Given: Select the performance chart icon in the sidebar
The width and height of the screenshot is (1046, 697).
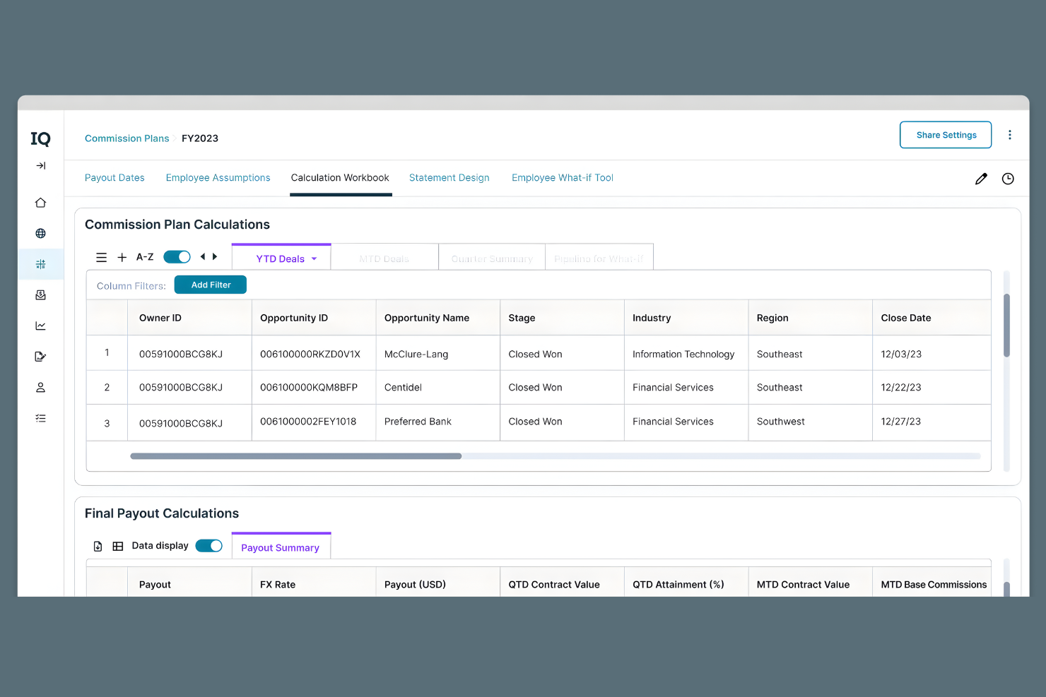Looking at the screenshot, I should coord(40,326).
